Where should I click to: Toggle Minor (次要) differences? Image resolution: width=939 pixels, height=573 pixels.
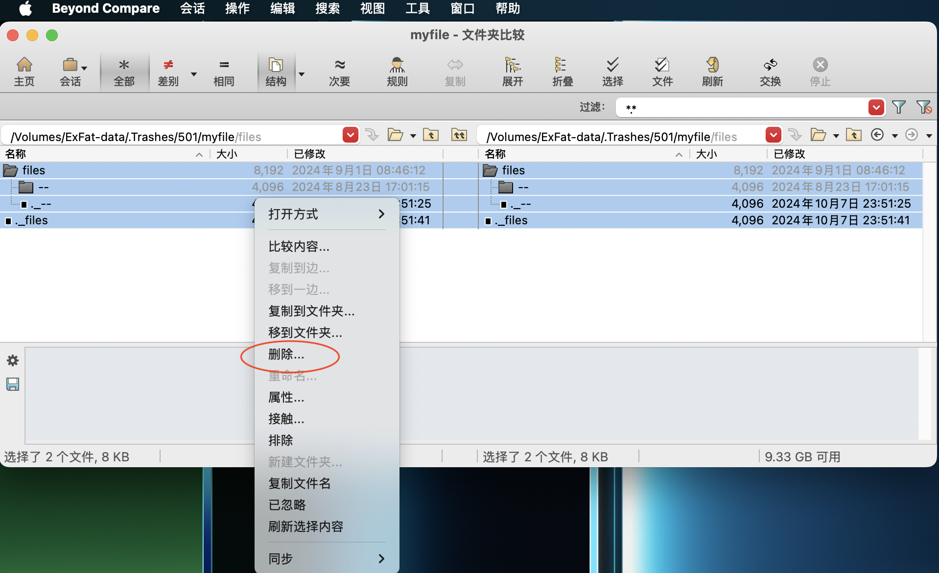[339, 72]
